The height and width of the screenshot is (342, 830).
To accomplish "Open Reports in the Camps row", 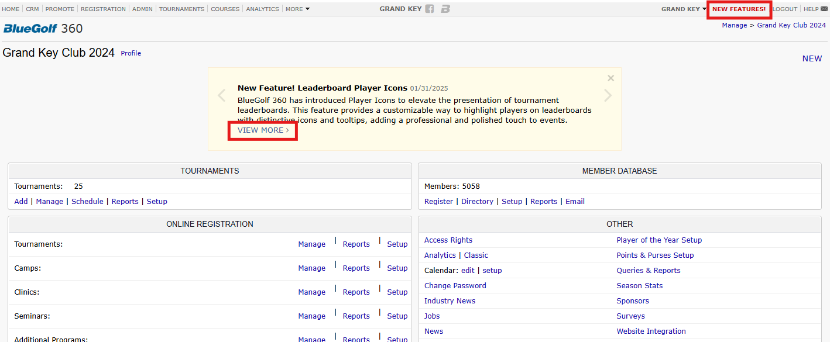I will coord(356,268).
